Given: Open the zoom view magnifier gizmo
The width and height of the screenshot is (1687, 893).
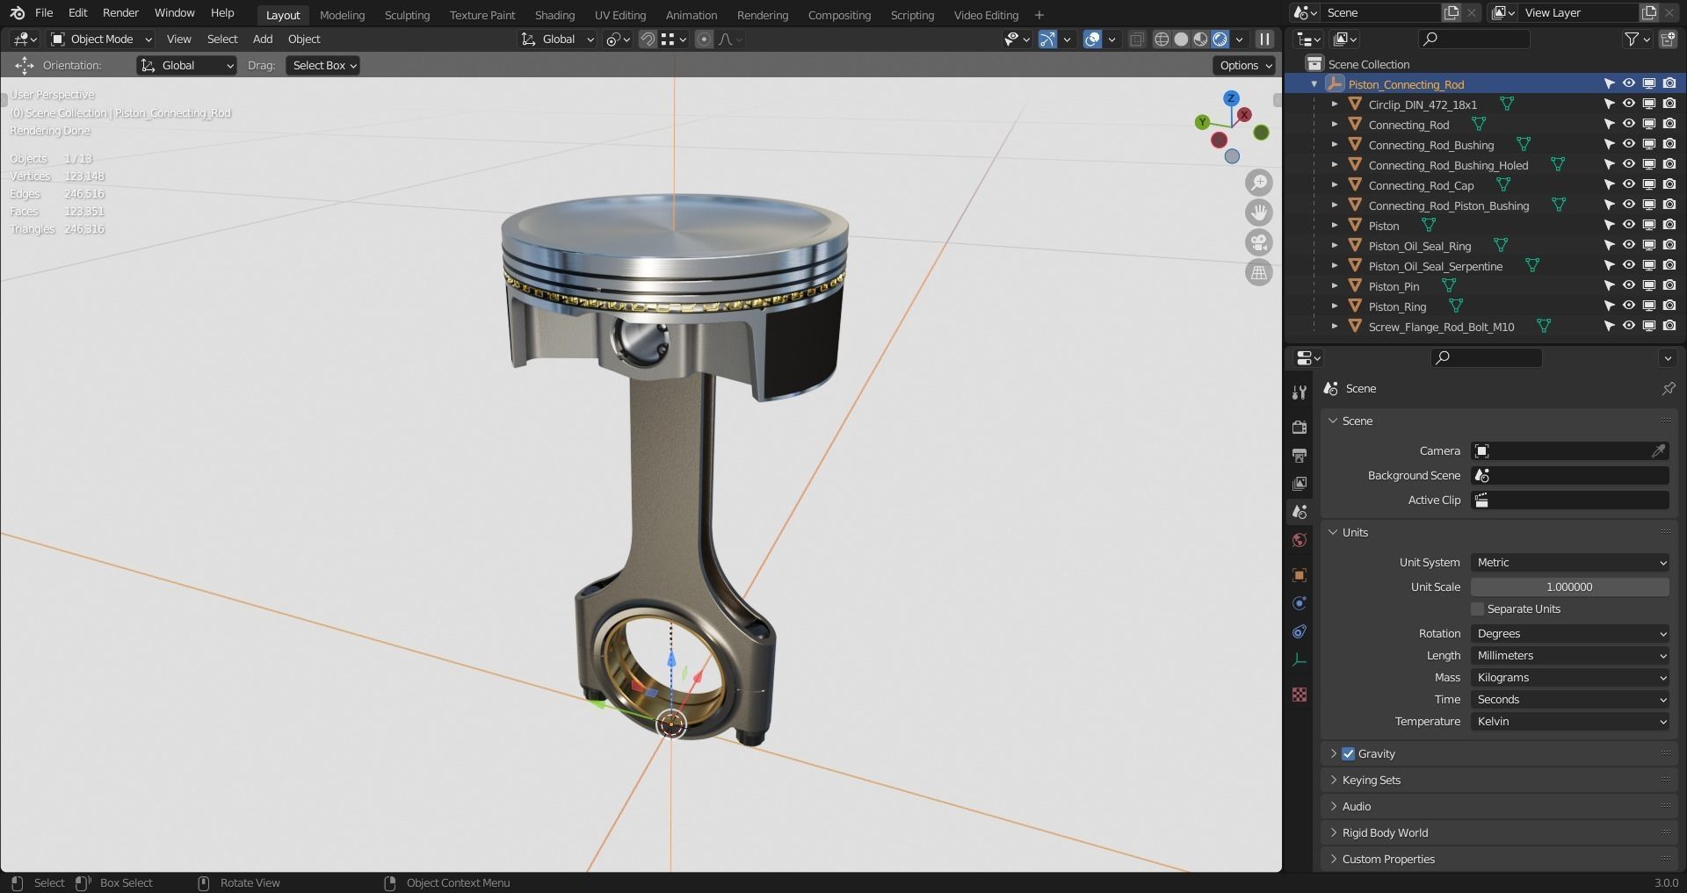Looking at the screenshot, I should click(x=1259, y=183).
